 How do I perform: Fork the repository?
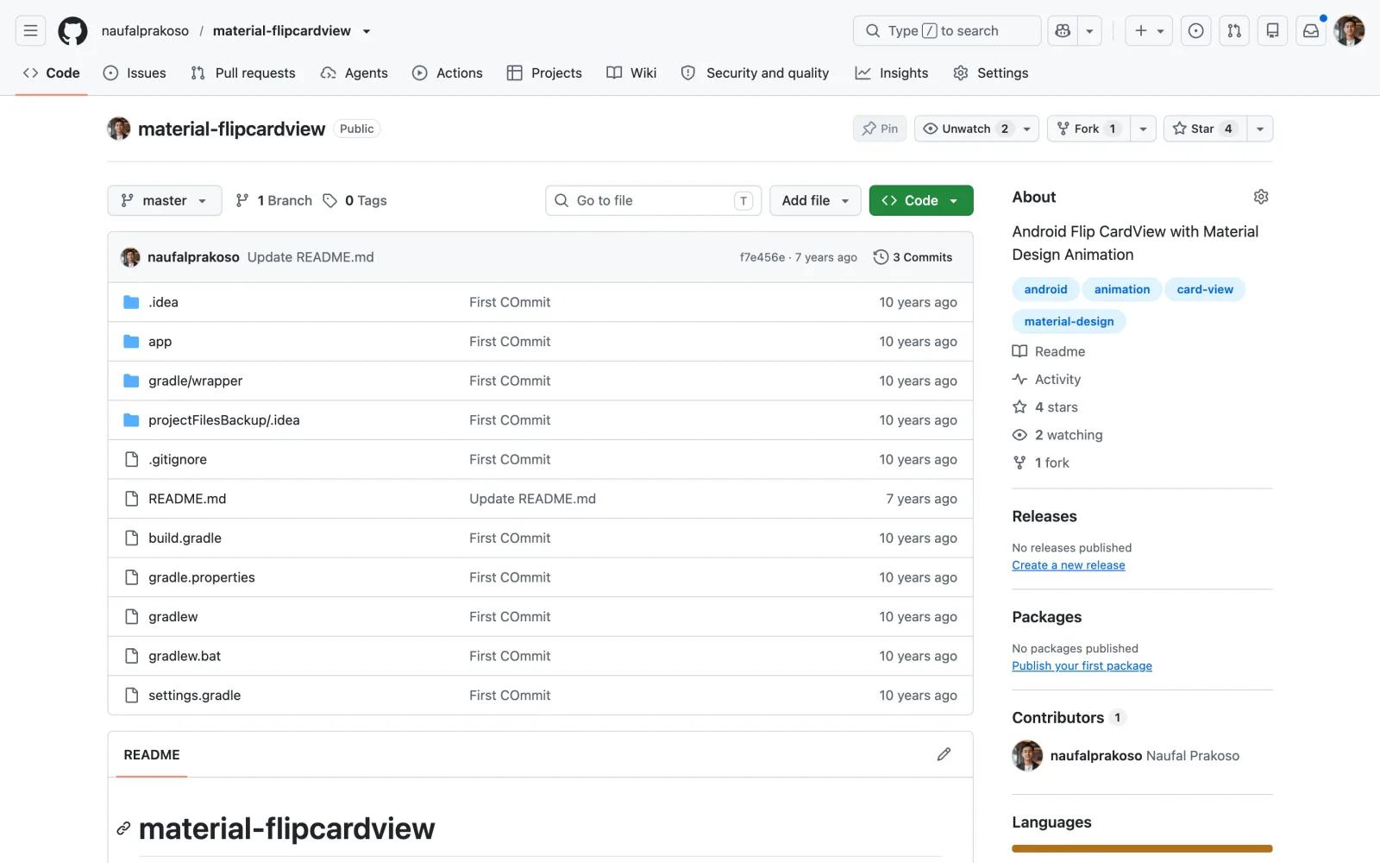[1088, 129]
